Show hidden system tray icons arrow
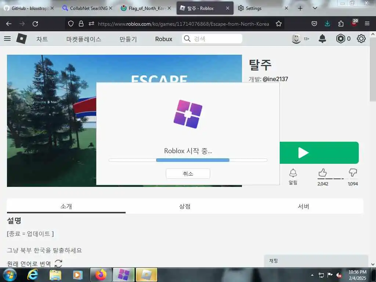This screenshot has width=376, height=282. click(312, 275)
